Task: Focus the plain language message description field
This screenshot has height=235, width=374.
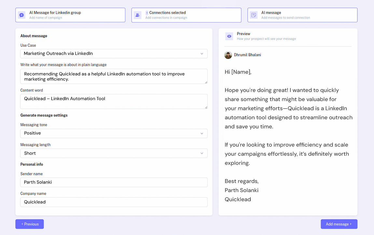Action: click(x=114, y=76)
